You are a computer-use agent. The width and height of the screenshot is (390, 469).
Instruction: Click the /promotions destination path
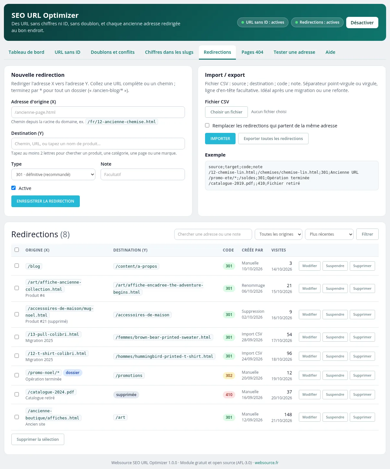coord(129,376)
